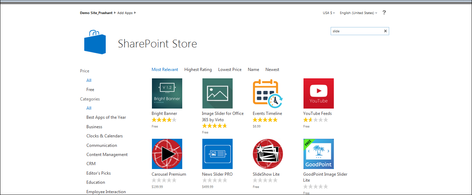Screen dimensions: 472x195
Task: Click the $499.99 price of News Slider PRO
Action: 208,187
